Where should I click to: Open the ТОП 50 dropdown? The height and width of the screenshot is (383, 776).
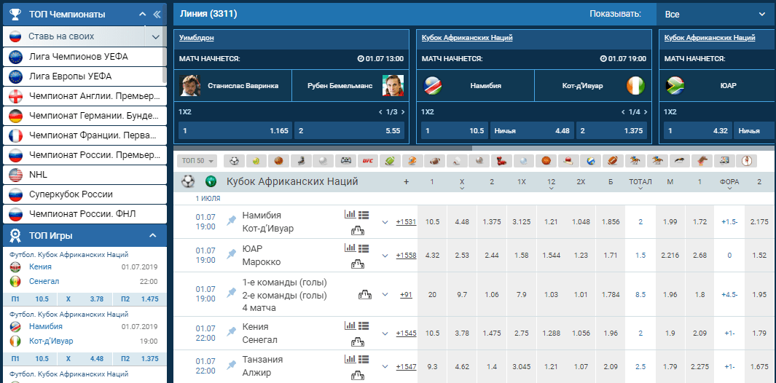click(197, 161)
